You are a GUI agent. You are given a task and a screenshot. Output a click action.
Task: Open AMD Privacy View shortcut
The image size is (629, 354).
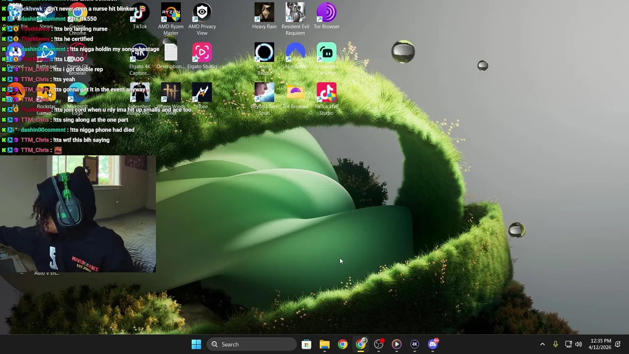[x=202, y=19]
